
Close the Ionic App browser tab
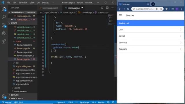(x=148, y=4)
